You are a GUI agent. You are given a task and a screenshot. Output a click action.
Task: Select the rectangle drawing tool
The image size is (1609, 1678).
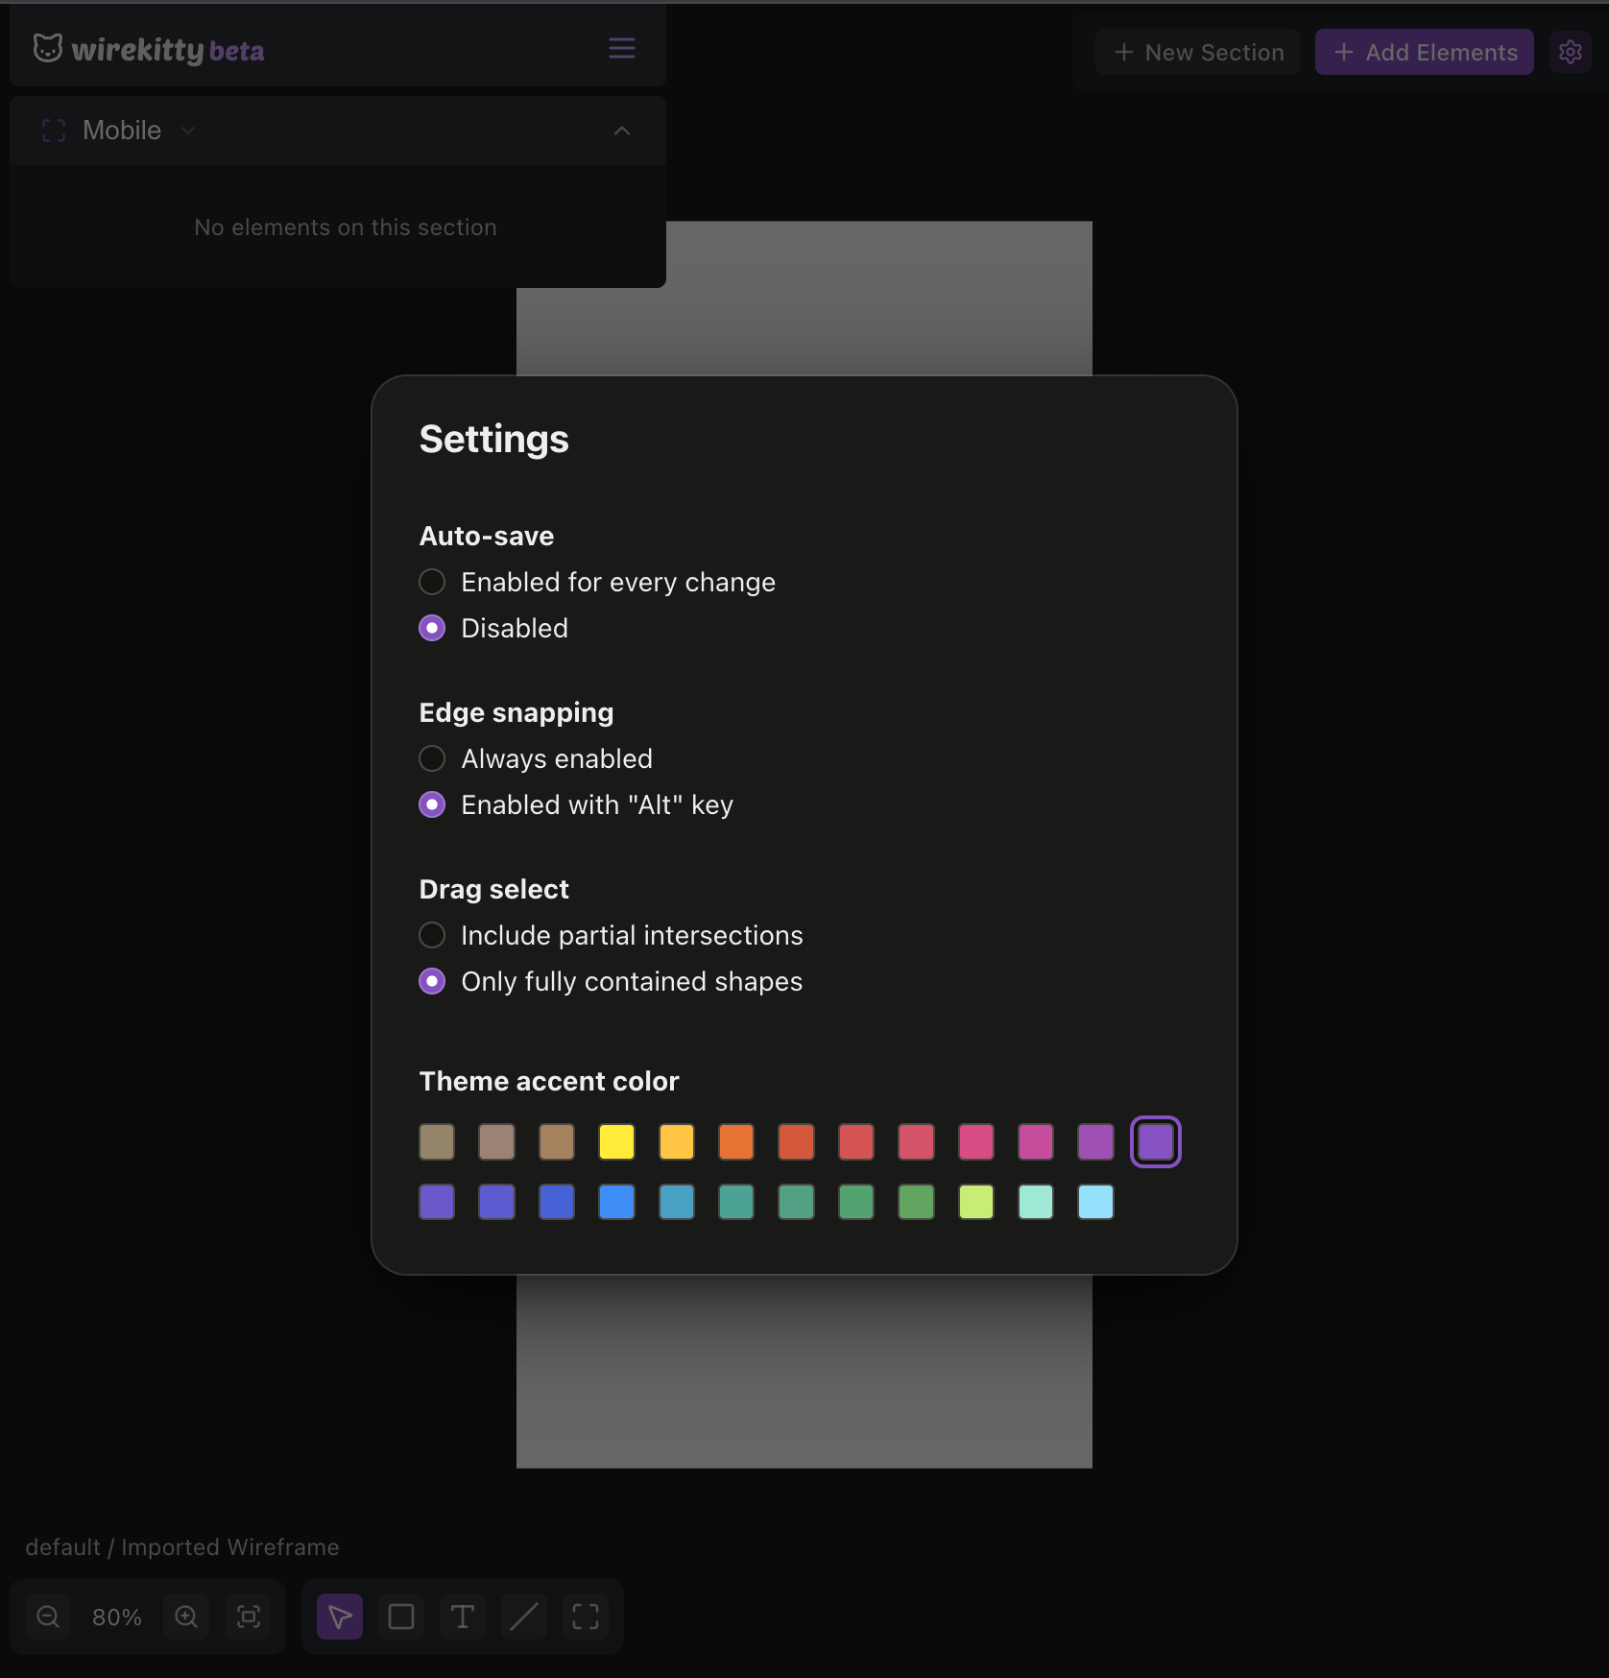(x=401, y=1617)
